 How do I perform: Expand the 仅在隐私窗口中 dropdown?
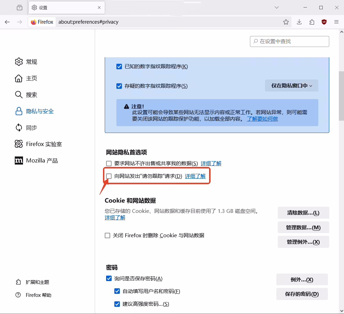[291, 86]
